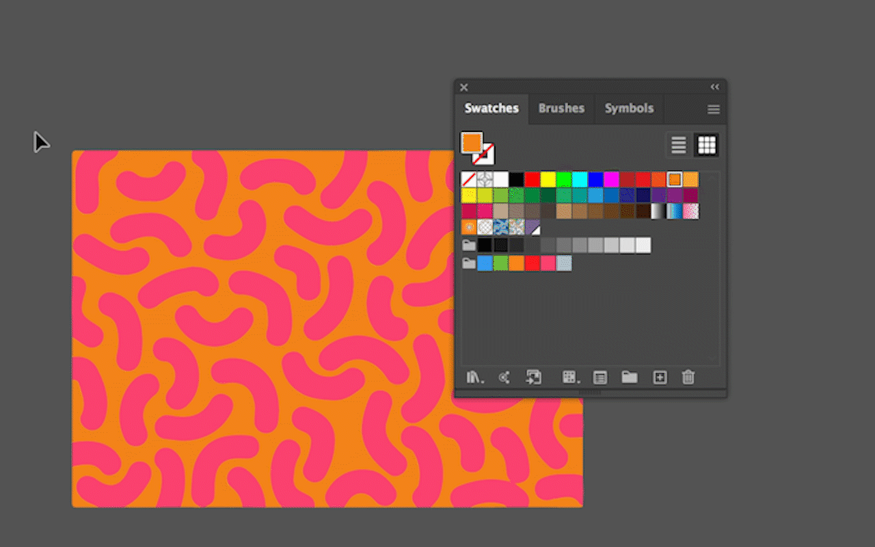Choose the orange radial gradient swatch
The image size is (875, 547).
(x=469, y=227)
